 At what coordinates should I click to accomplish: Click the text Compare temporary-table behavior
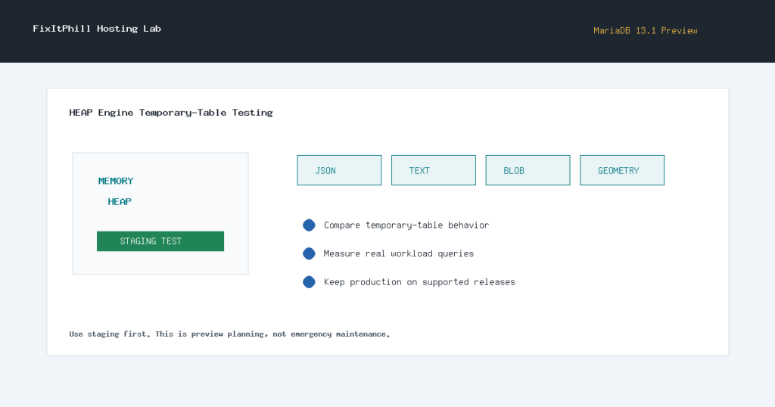tap(406, 225)
